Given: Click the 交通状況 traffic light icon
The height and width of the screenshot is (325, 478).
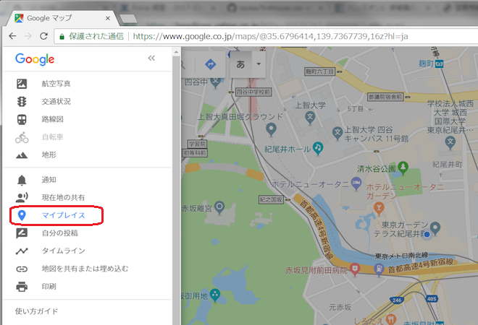Looking at the screenshot, I should point(22,102).
